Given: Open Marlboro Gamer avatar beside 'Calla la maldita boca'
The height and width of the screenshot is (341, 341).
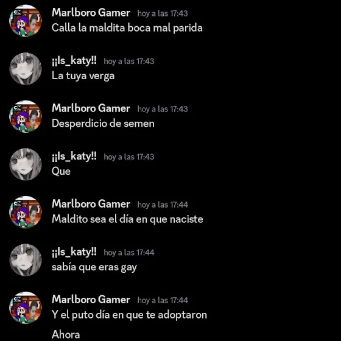Looking at the screenshot, I should coord(26,21).
